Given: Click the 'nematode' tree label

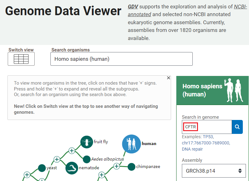Looking at the screenshot, I should 89,168.
